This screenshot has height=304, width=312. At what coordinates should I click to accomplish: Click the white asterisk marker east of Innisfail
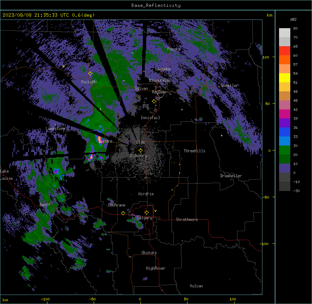pyautogui.click(x=182, y=109)
